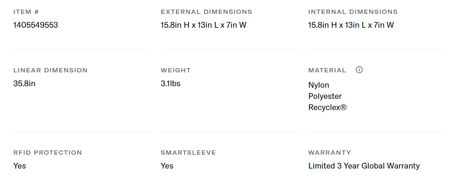Click the Nylon material entry
This screenshot has width=451, height=192.
tap(318, 85)
